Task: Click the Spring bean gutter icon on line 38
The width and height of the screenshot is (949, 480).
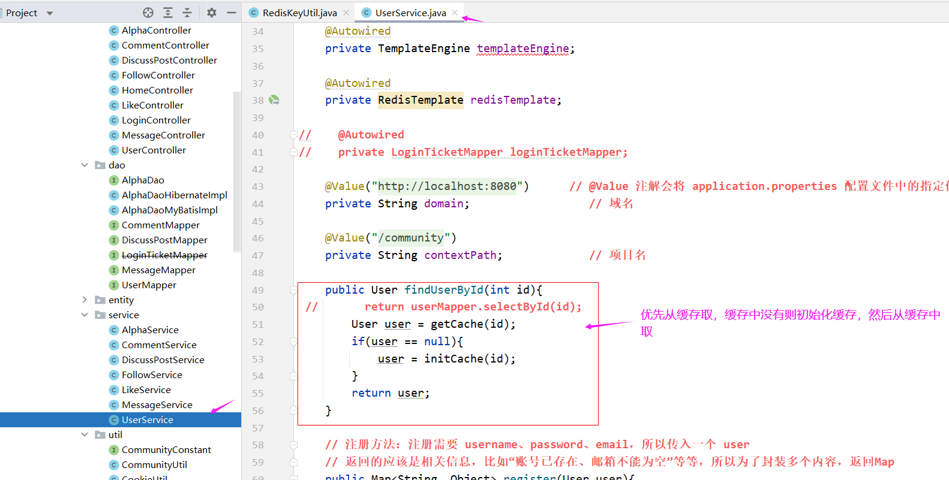Action: point(274,100)
